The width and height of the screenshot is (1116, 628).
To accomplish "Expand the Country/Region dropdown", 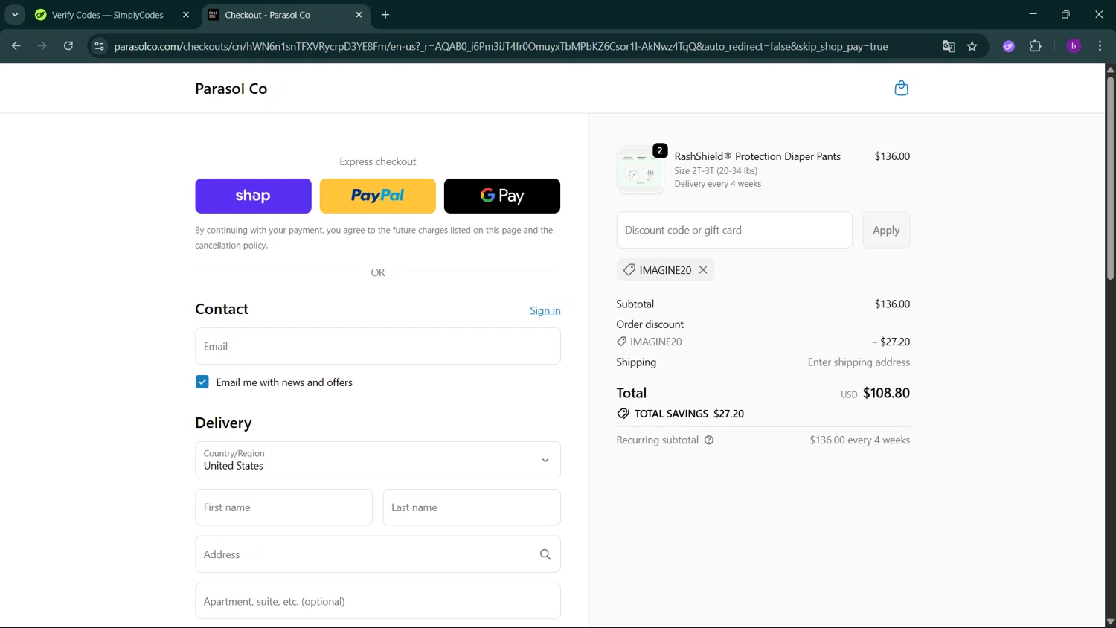I will point(378,460).
